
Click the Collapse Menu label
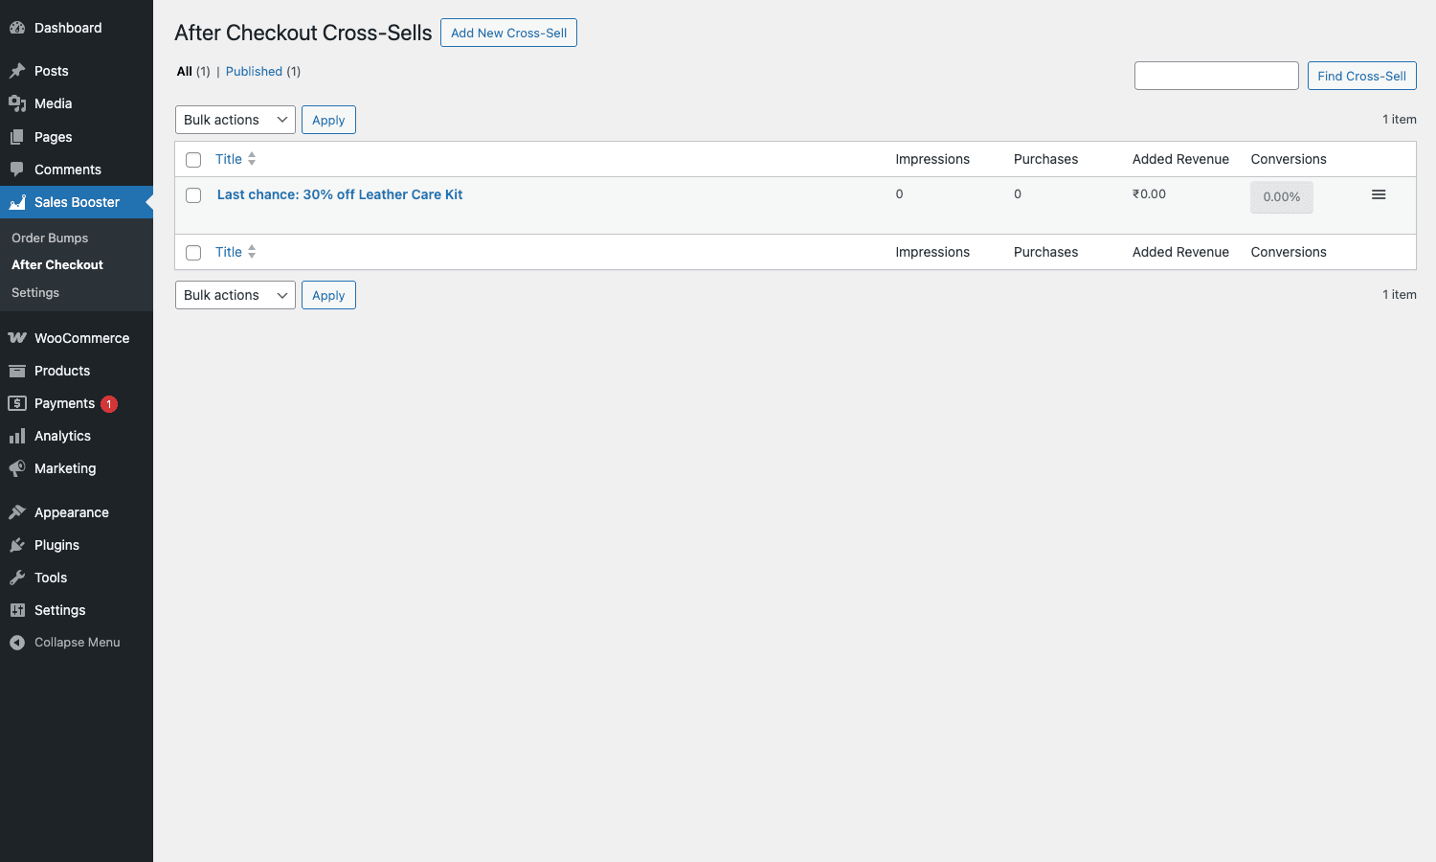pos(78,643)
